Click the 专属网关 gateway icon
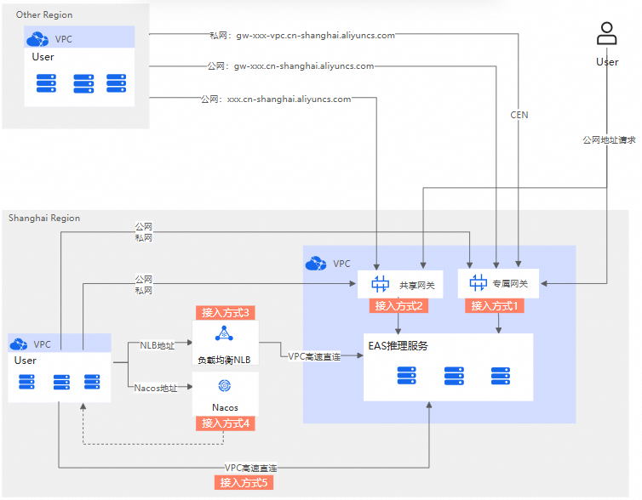Viewport: 642px width, 500px height. (x=478, y=282)
